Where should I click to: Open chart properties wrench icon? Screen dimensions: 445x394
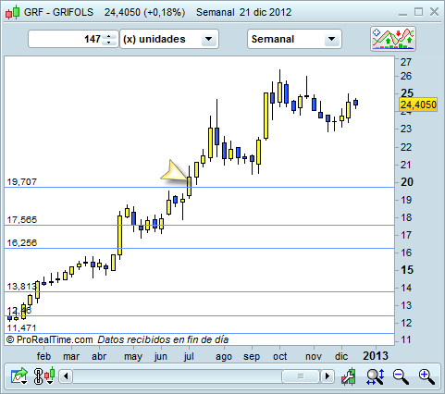coord(349,376)
